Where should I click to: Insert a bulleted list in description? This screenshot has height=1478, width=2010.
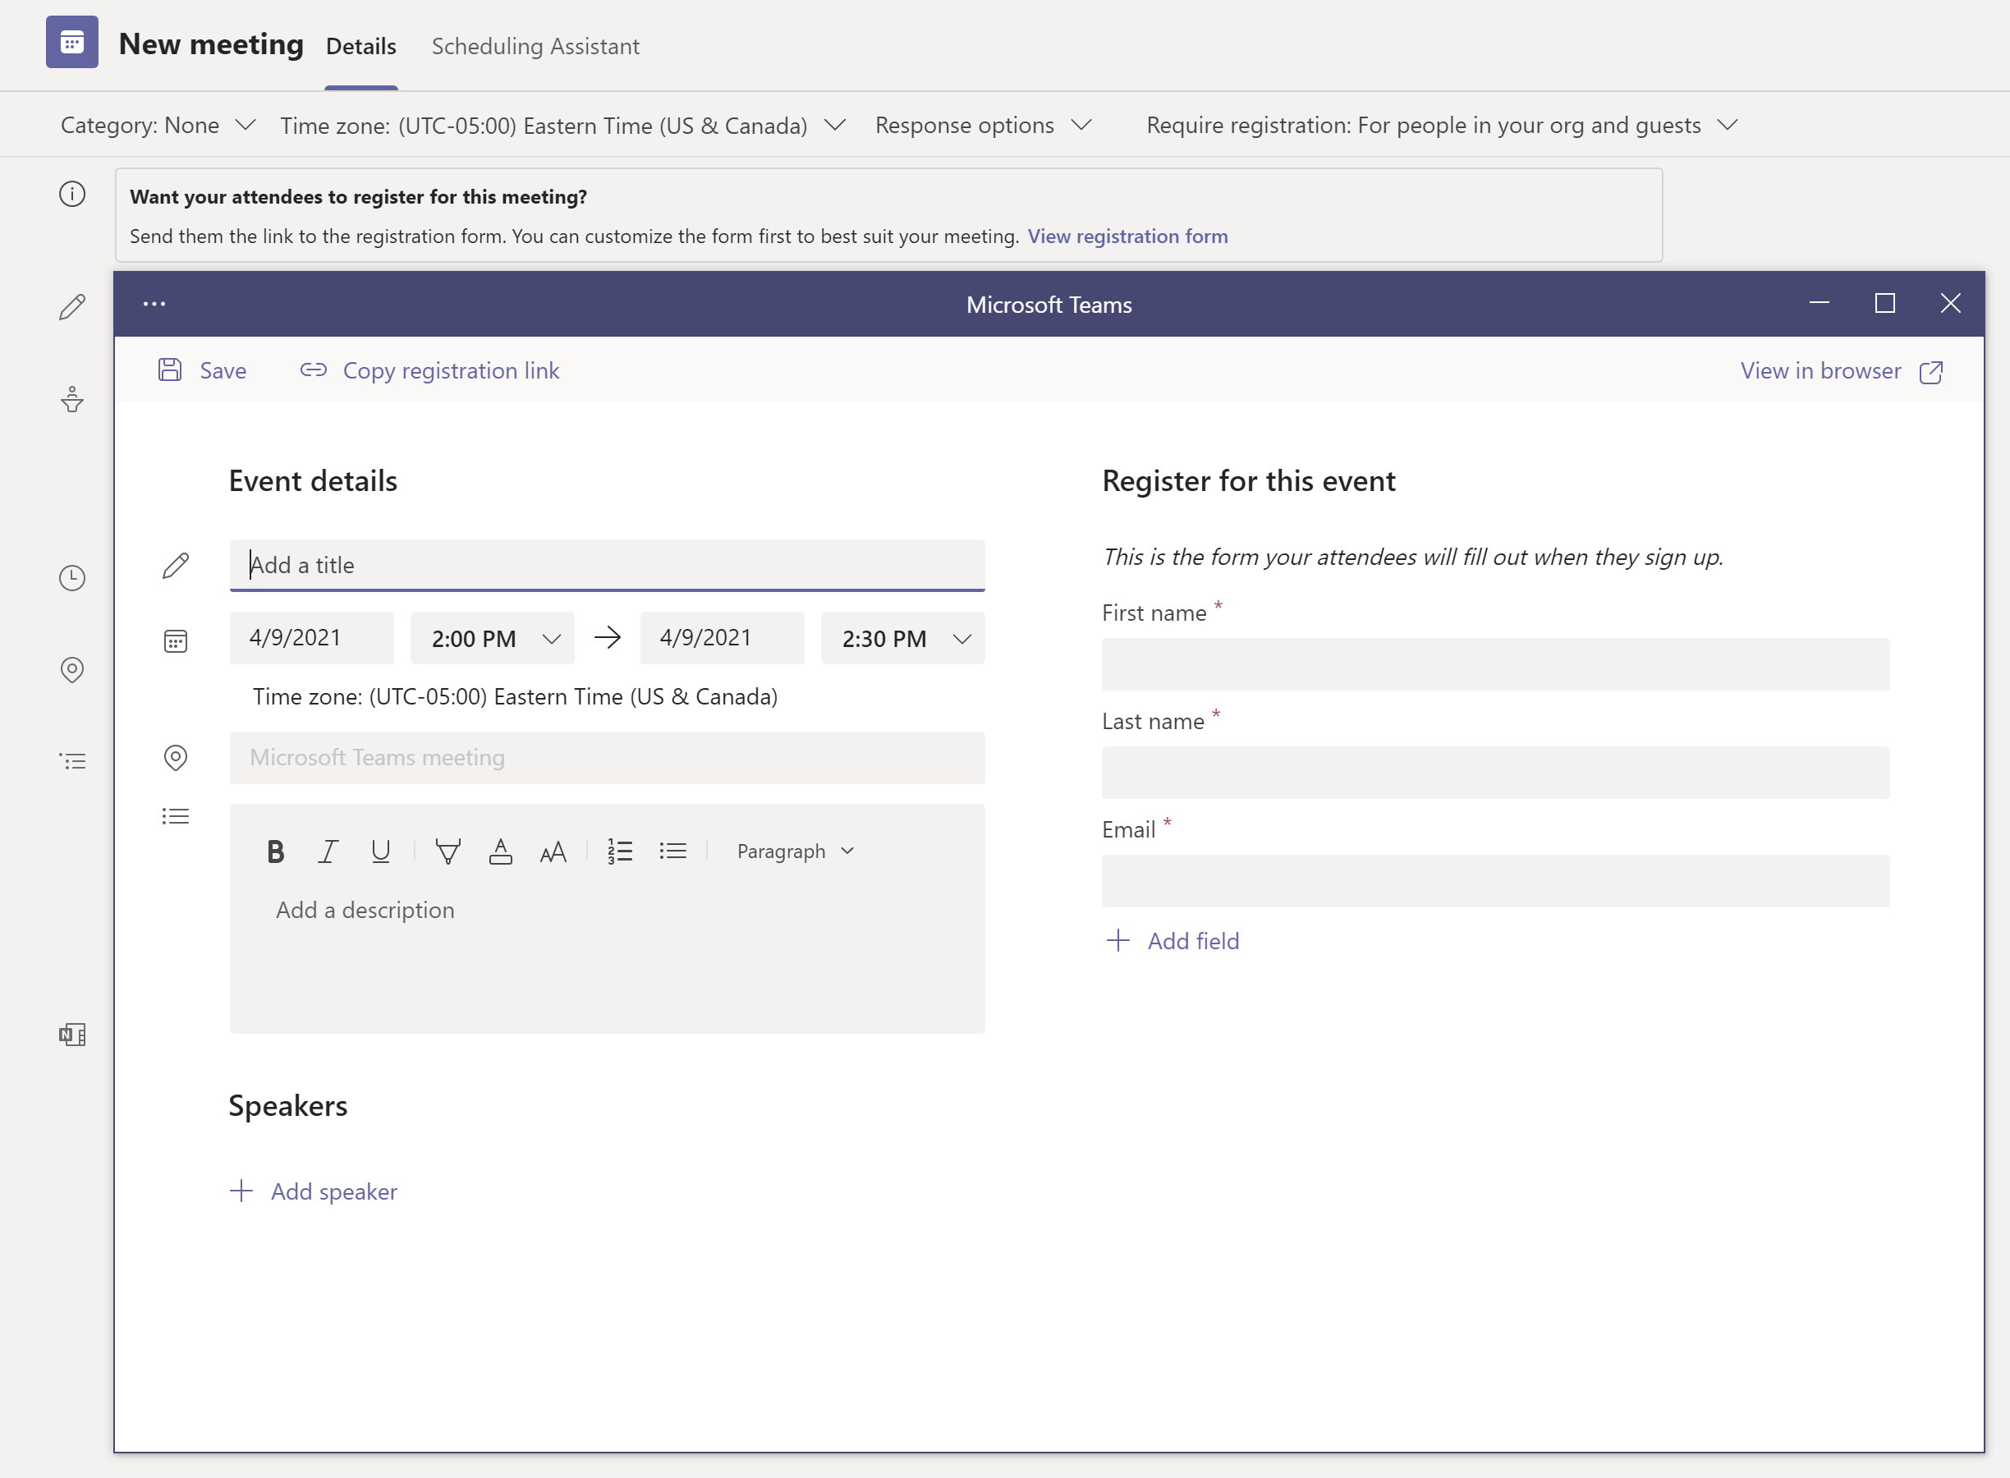tap(672, 851)
